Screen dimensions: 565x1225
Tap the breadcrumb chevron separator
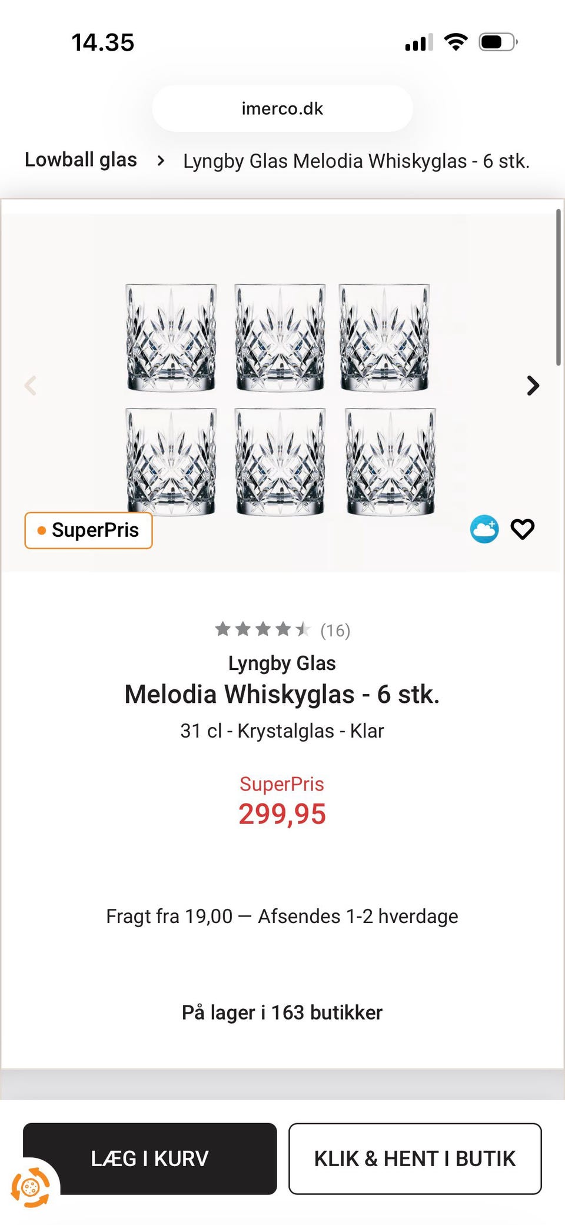click(x=161, y=161)
